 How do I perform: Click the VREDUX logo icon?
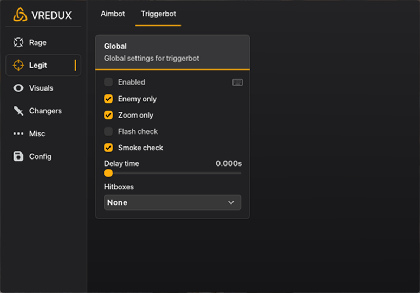coord(20,15)
